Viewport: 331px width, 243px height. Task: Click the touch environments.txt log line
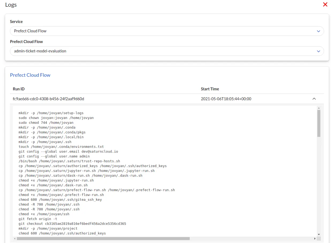tap(61, 147)
